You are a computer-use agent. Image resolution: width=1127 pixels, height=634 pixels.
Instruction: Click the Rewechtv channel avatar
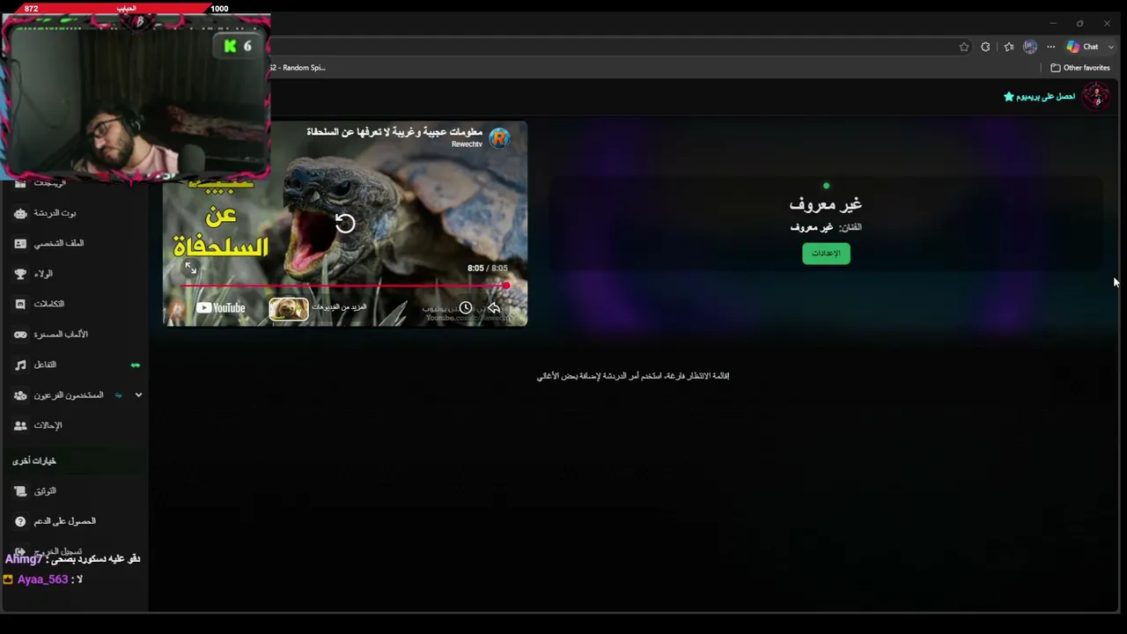coord(499,137)
